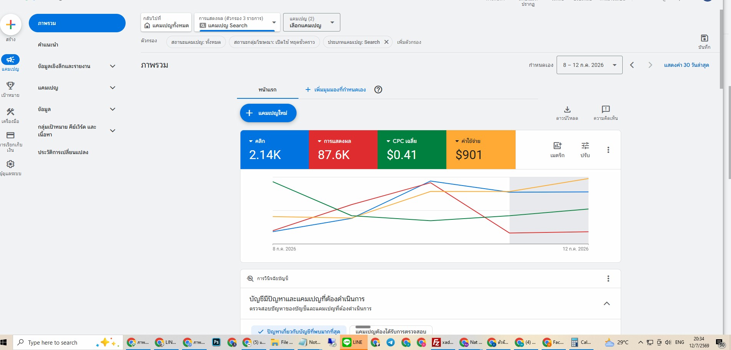Click the Show last 30 days link
The image size is (731, 350).
(x=686, y=65)
